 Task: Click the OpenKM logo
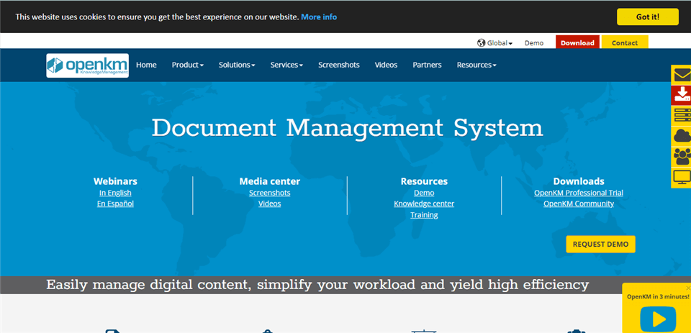[87, 65]
